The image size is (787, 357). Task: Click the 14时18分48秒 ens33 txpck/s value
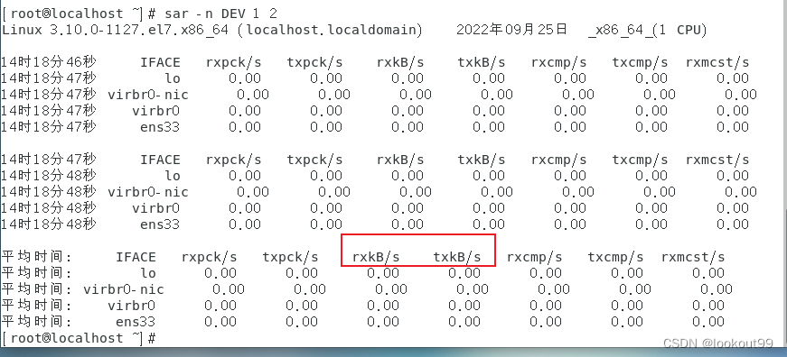pos(326,224)
